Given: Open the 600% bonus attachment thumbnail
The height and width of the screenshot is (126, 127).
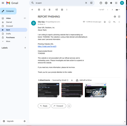Looking at the screenshot, I should pos(96,90).
